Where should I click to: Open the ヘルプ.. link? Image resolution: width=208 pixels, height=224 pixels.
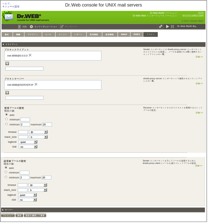click(6, 4)
